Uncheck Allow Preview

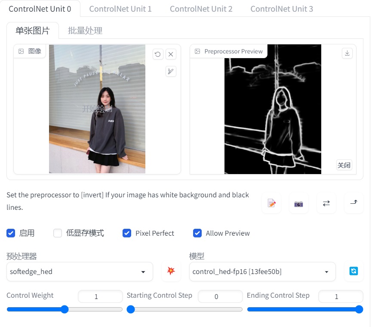(x=197, y=233)
